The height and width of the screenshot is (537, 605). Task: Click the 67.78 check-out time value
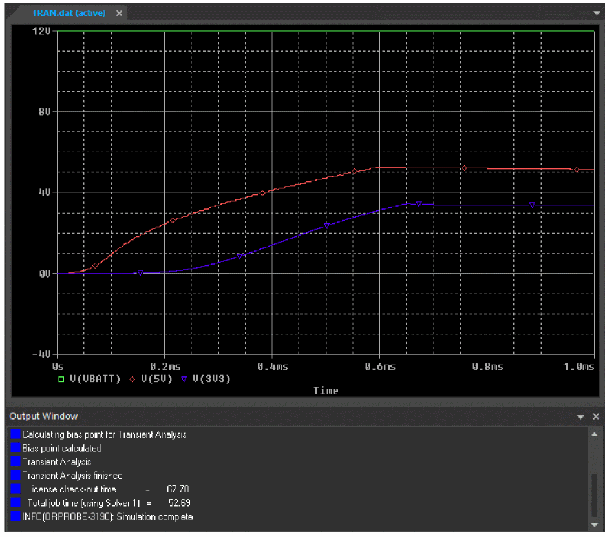tap(178, 490)
